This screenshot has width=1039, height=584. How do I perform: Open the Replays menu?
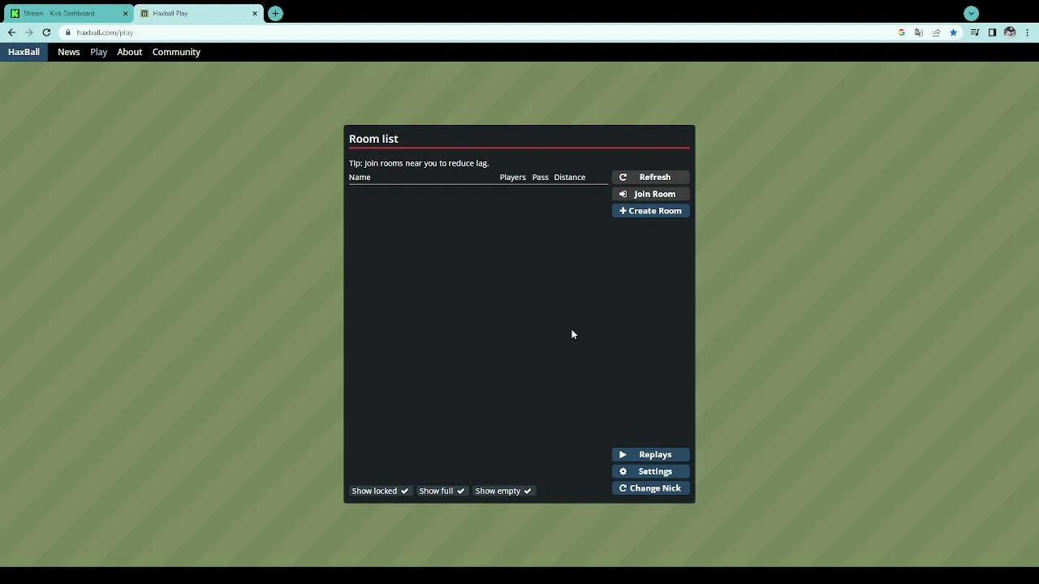click(650, 455)
